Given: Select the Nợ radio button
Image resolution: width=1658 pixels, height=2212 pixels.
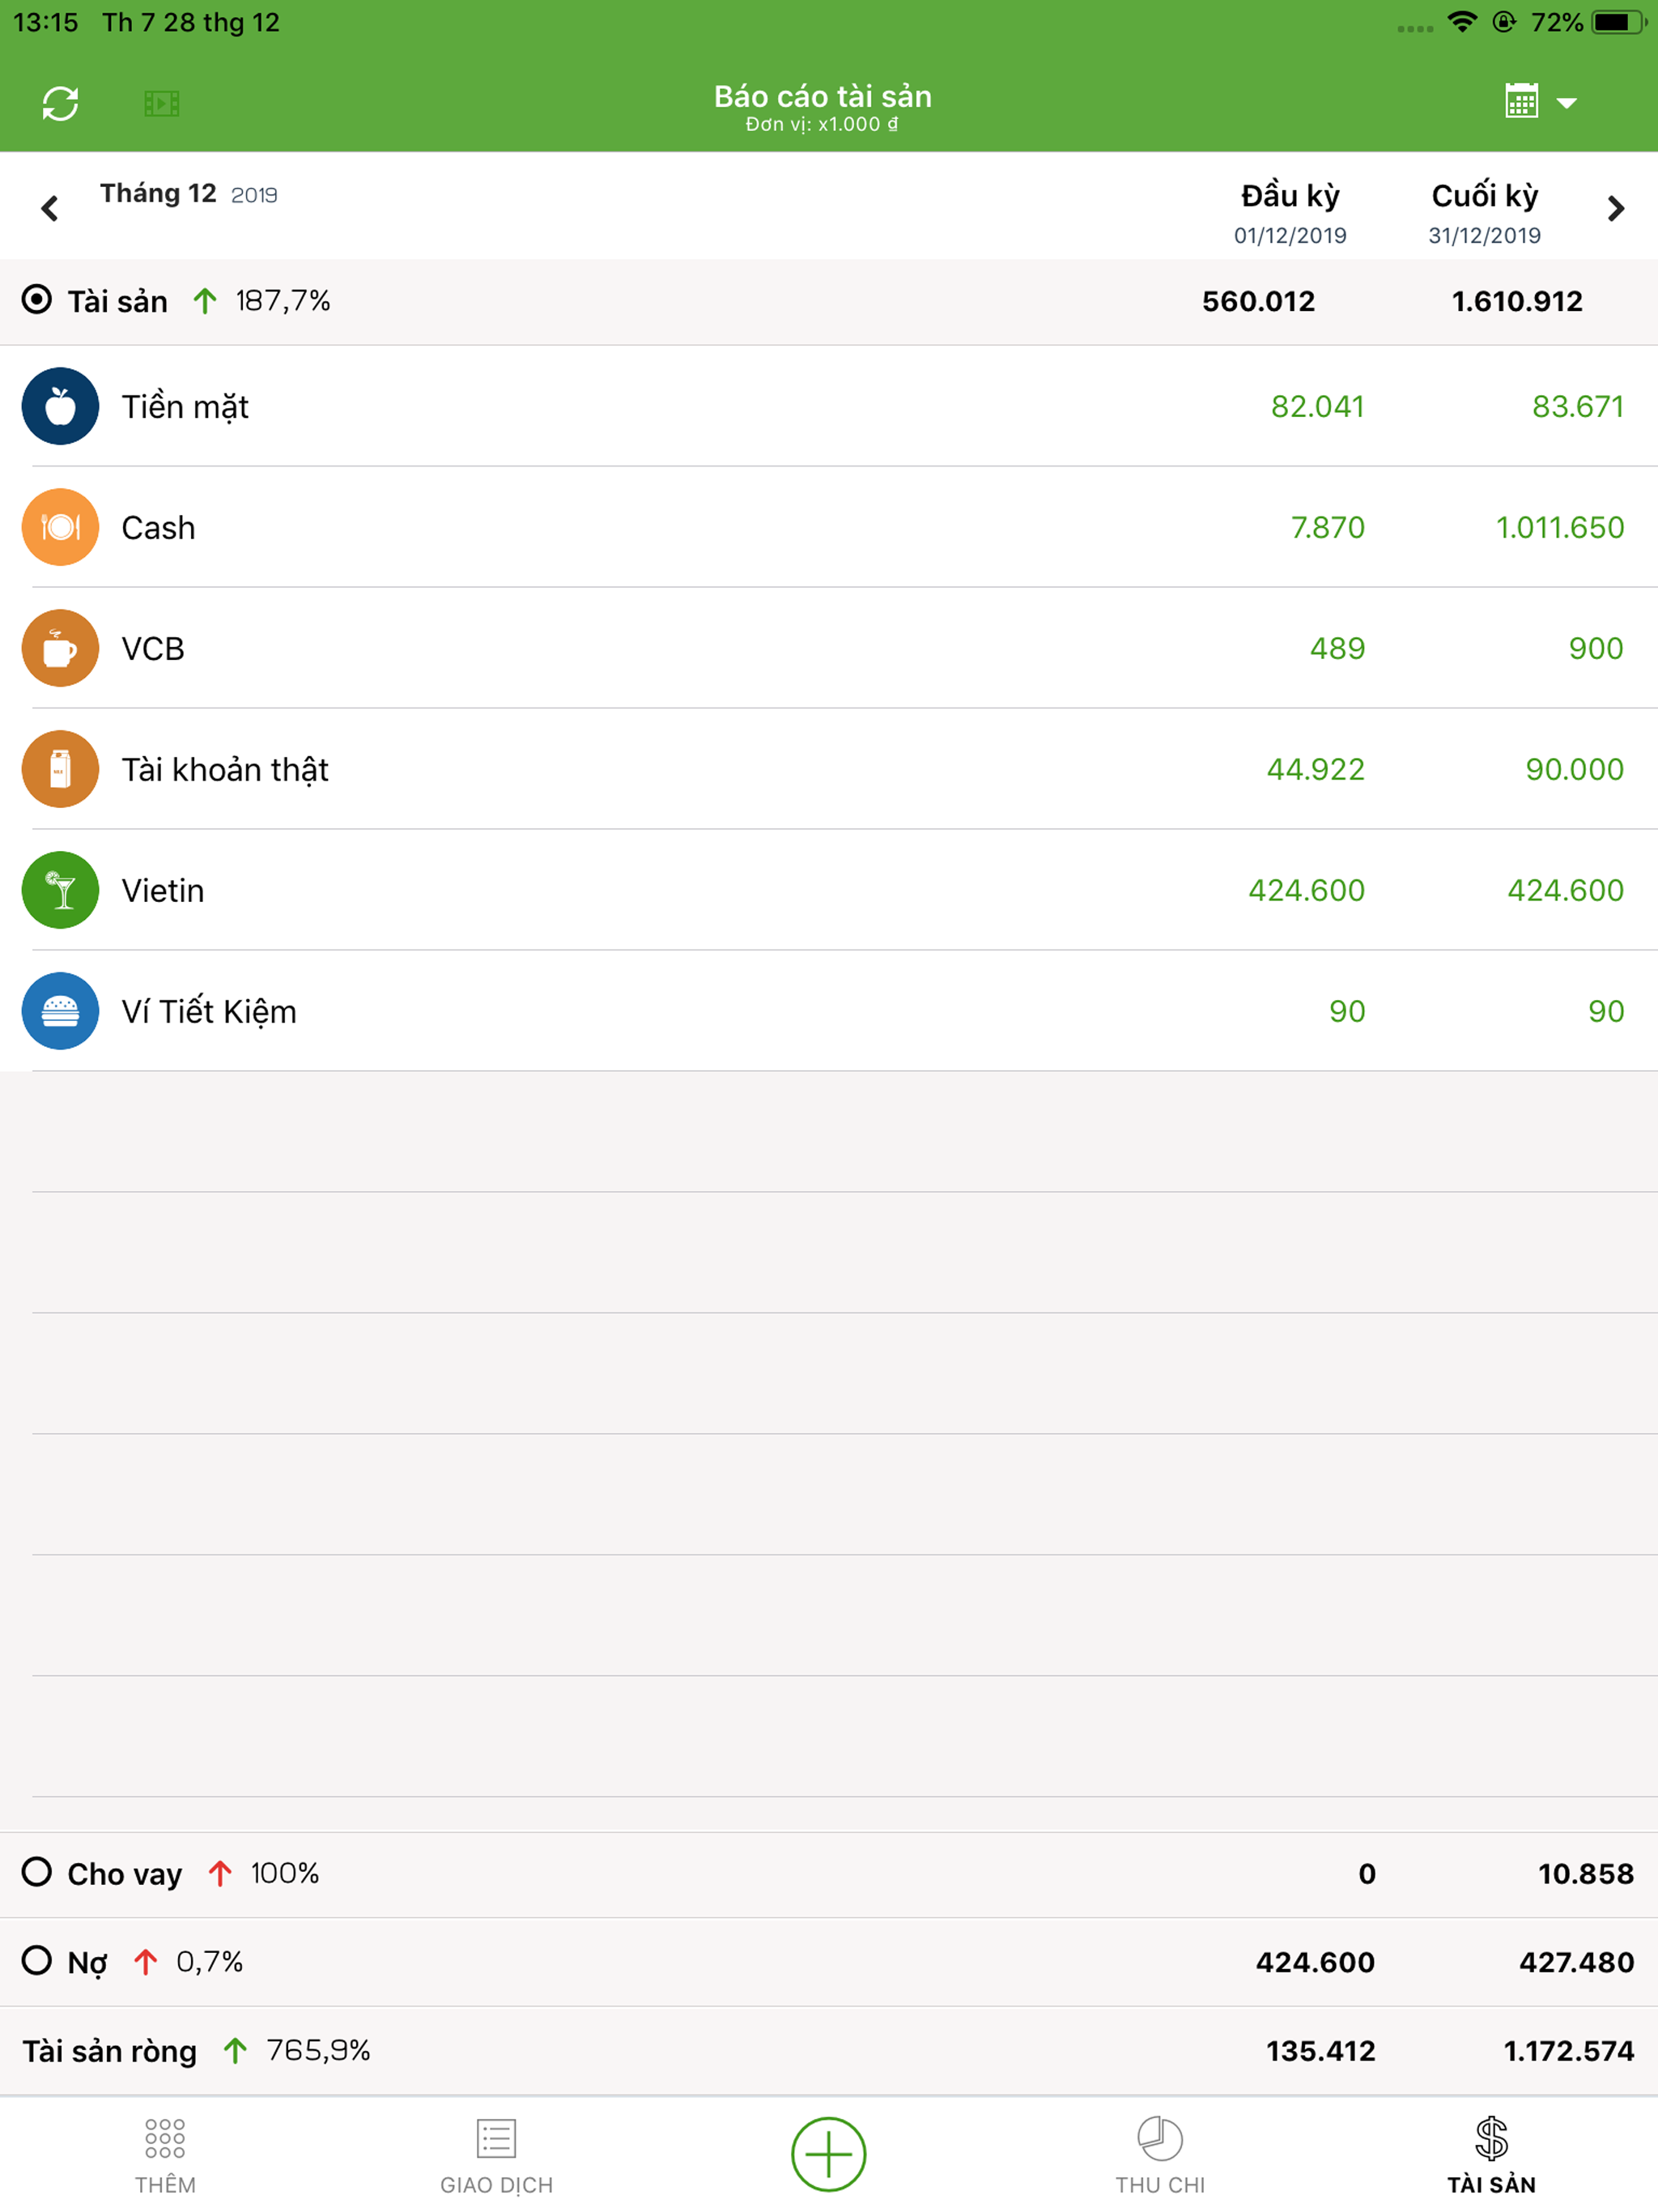Looking at the screenshot, I should click(x=37, y=1961).
